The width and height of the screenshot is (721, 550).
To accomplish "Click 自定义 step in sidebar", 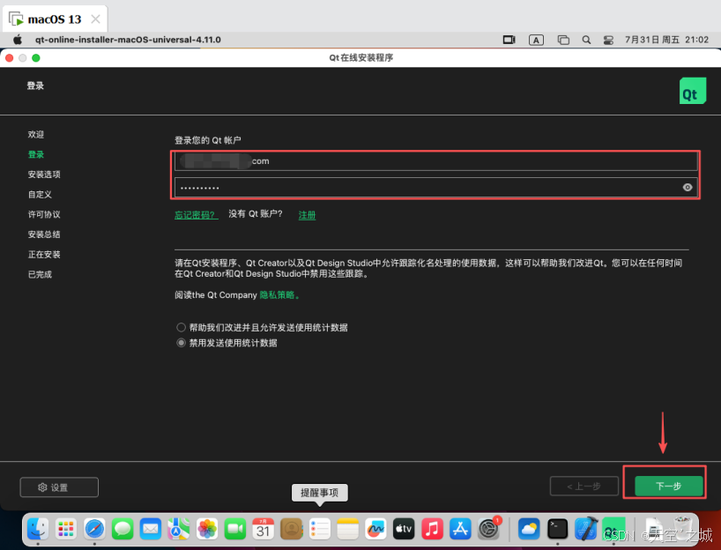I will [x=40, y=195].
